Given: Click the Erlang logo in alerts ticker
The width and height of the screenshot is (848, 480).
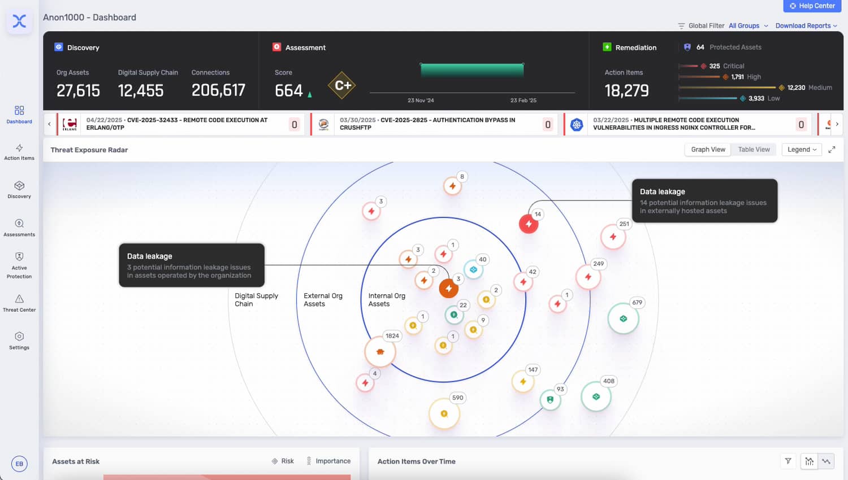Looking at the screenshot, I should [x=70, y=124].
